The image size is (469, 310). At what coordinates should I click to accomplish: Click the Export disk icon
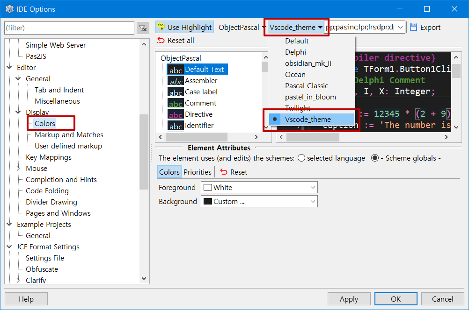(413, 27)
